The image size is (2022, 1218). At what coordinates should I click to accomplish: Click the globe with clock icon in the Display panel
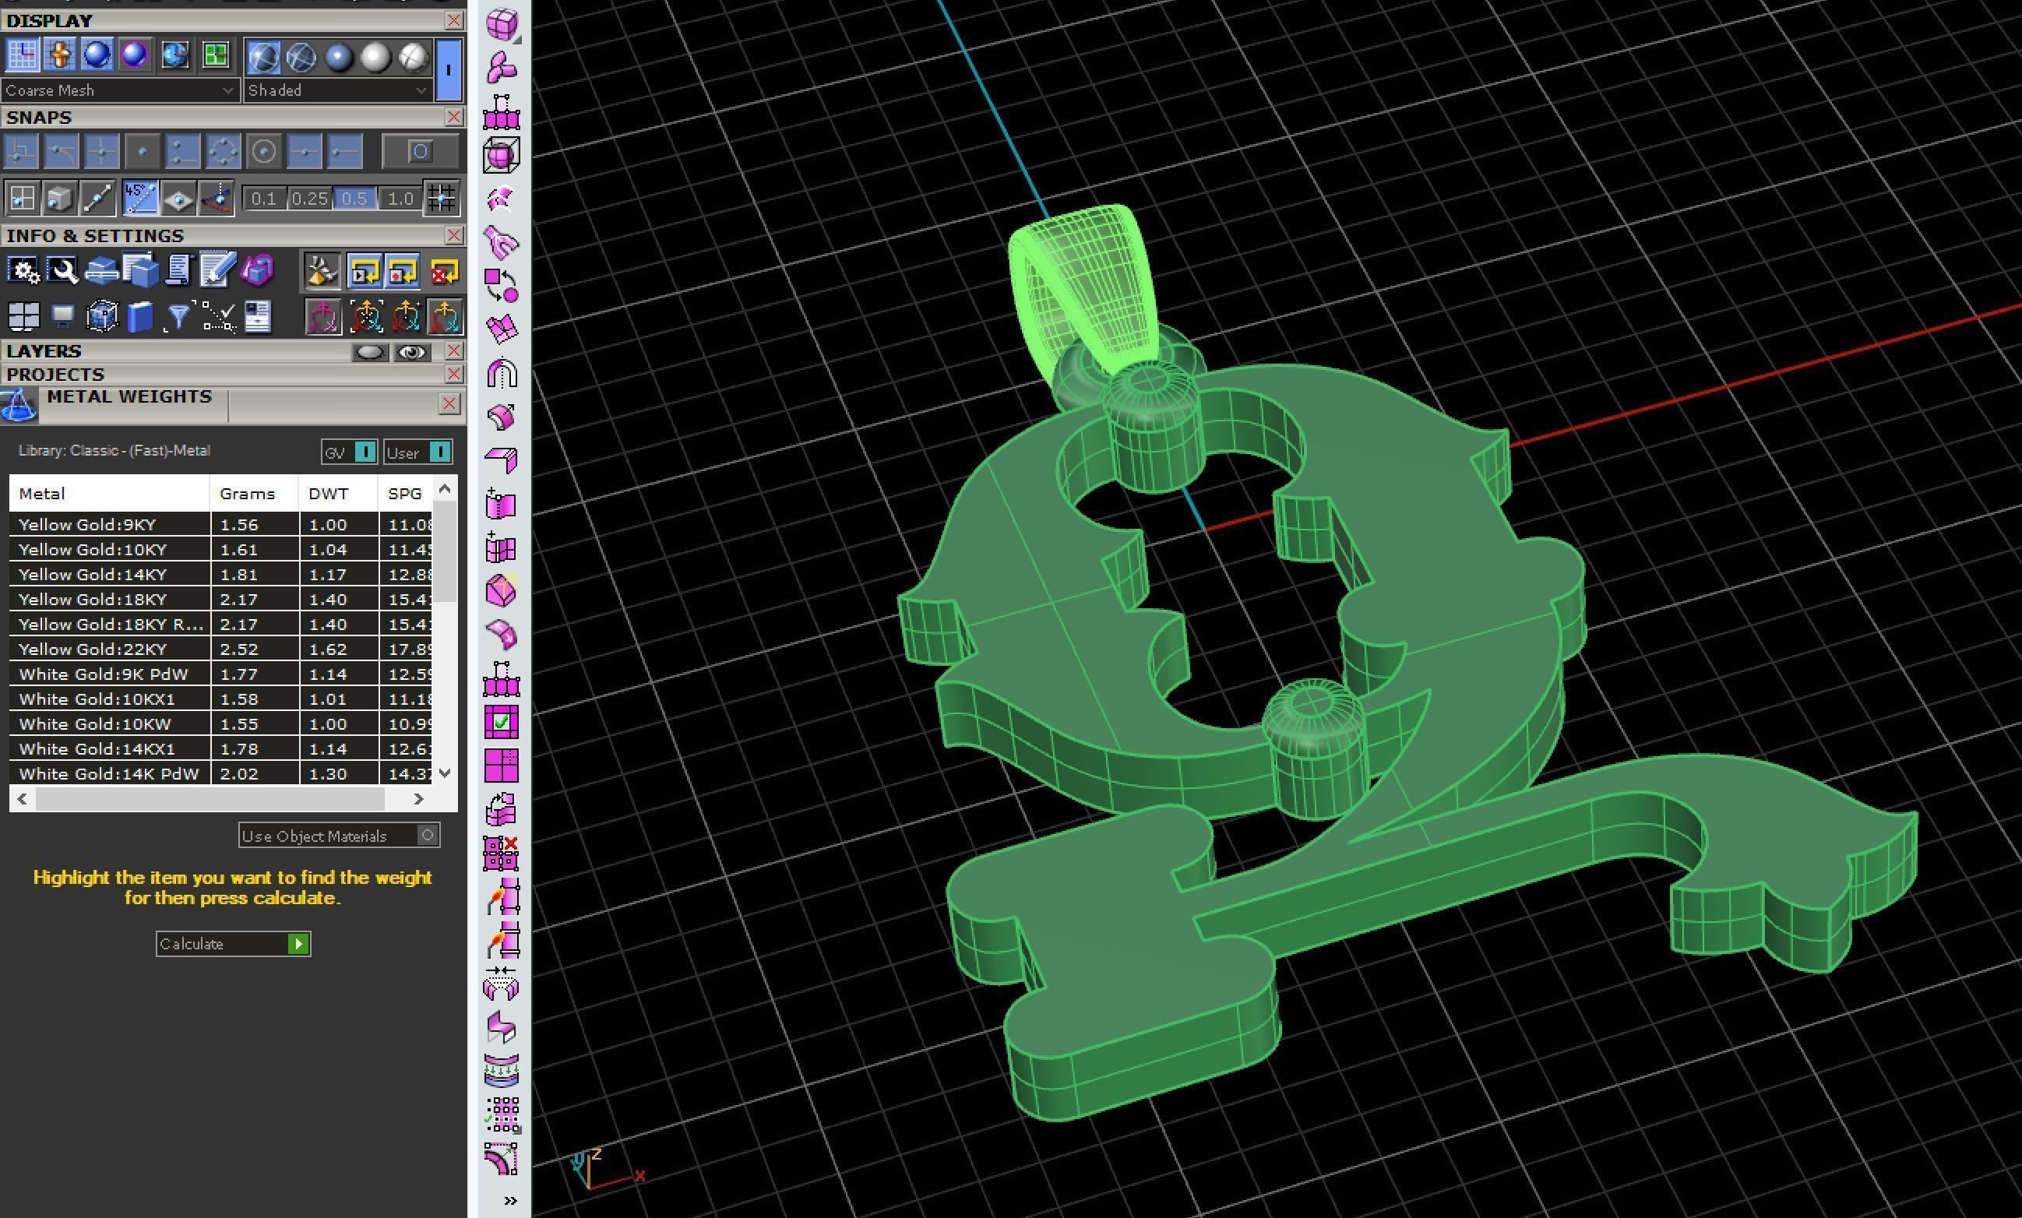pos(174,55)
